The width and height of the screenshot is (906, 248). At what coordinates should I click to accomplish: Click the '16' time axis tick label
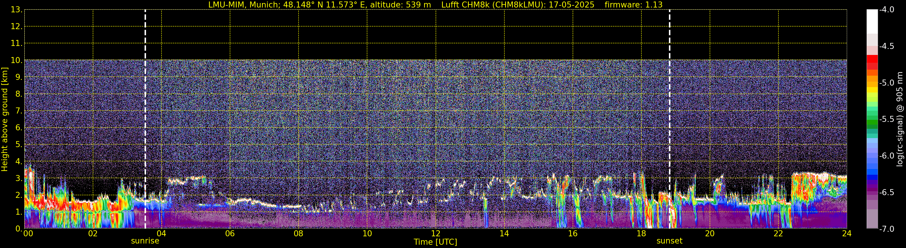pyautogui.click(x=573, y=234)
